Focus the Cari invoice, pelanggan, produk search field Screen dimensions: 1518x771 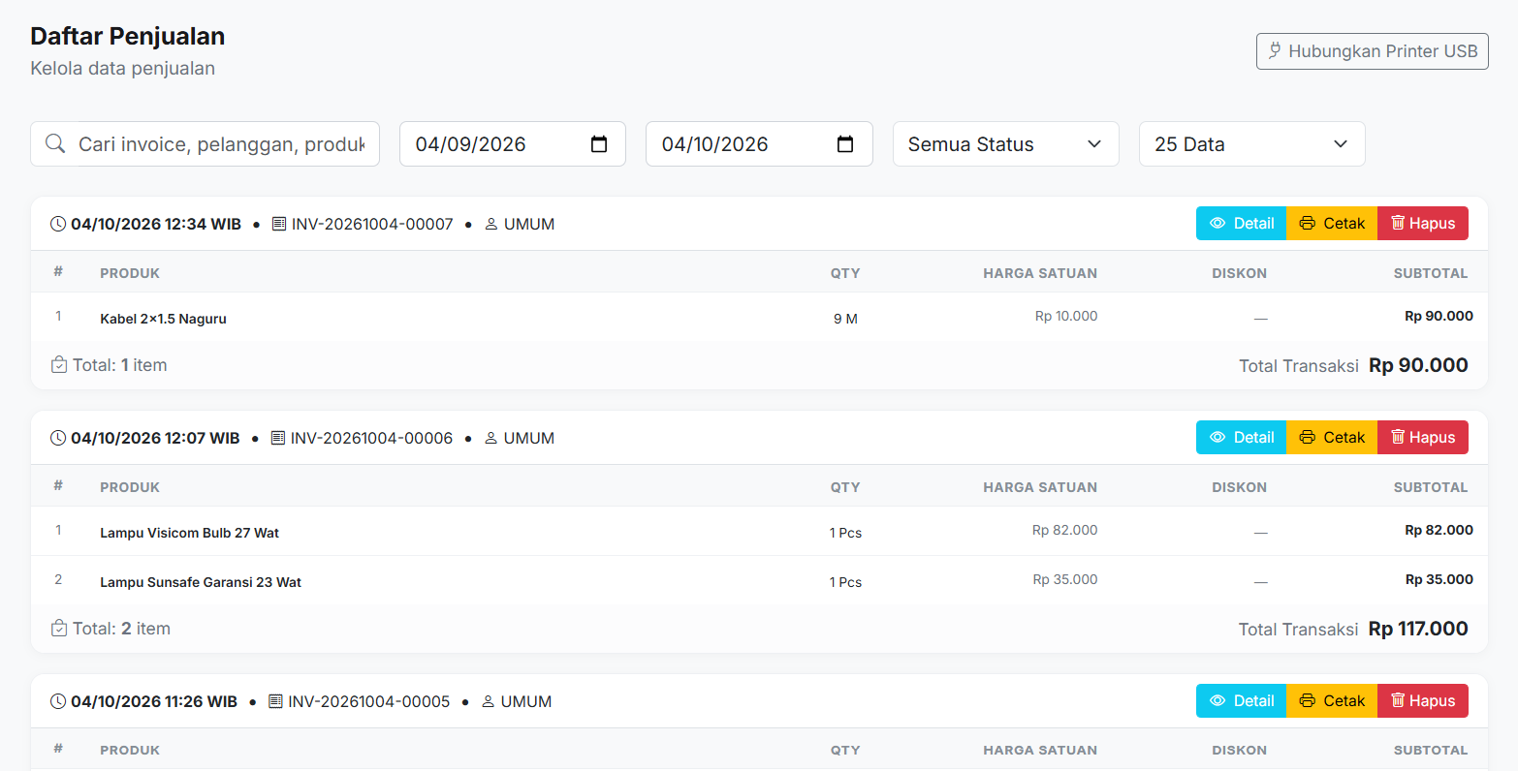click(205, 144)
